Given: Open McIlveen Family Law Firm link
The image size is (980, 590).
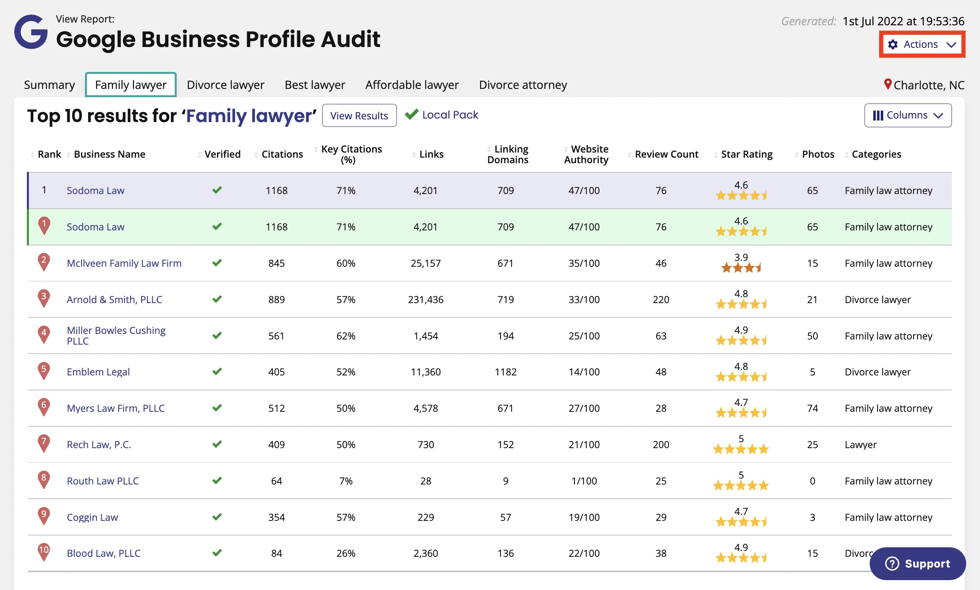Looking at the screenshot, I should 124,263.
